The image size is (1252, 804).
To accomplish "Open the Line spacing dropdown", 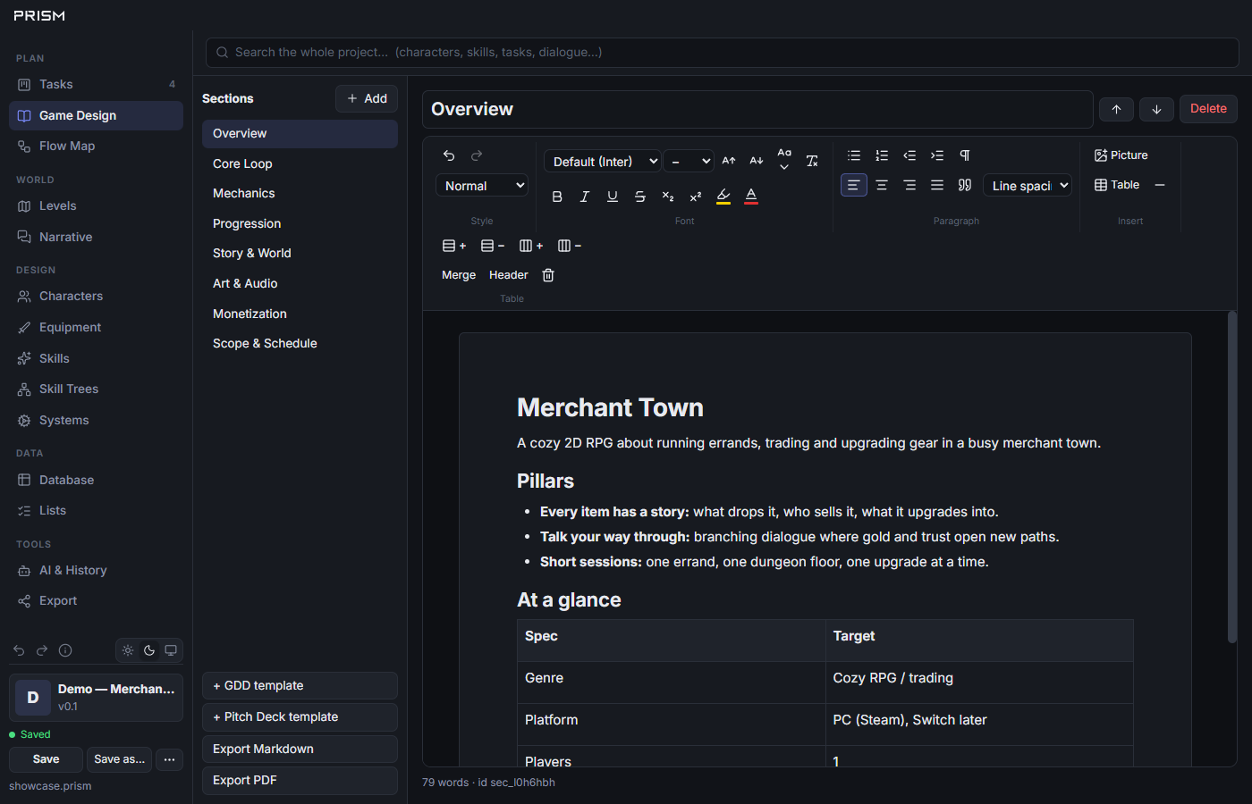I will click(x=1028, y=186).
